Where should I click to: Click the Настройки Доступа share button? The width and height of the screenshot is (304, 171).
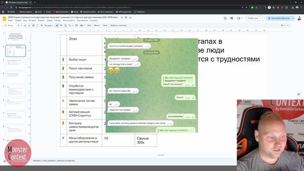click(x=279, y=18)
